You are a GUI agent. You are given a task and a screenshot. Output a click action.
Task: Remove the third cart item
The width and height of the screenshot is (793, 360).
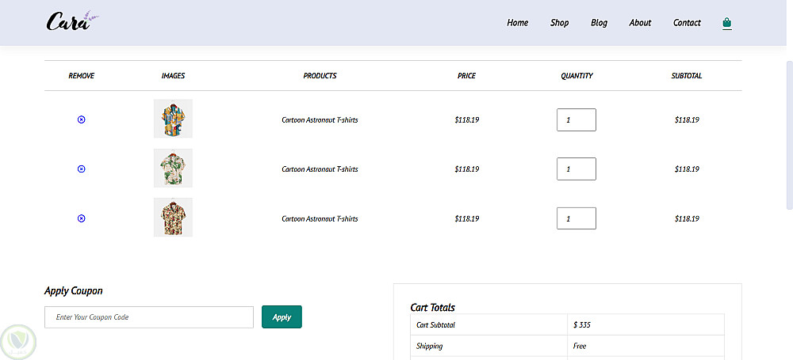[x=81, y=218]
